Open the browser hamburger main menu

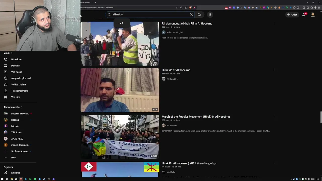pyautogui.click(x=319, y=8)
